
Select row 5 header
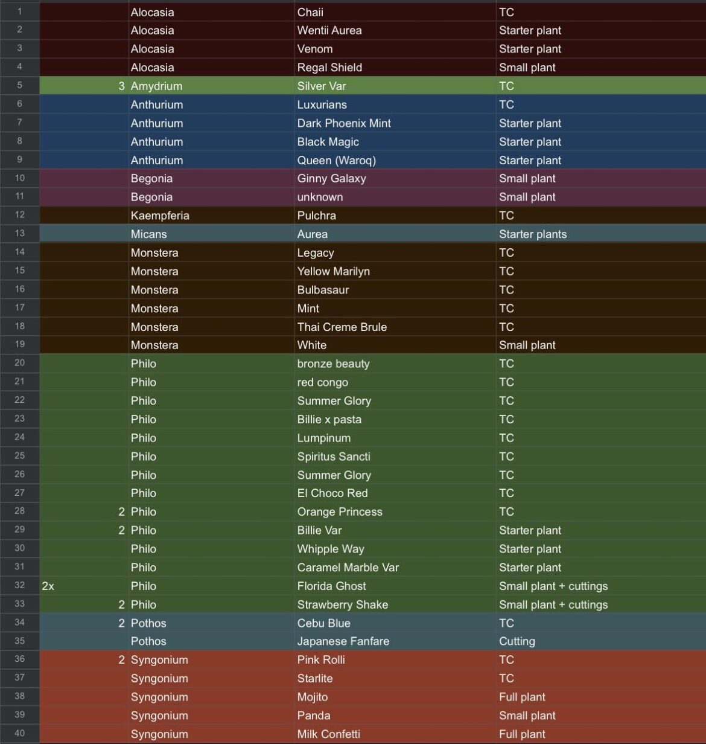pos(19,86)
